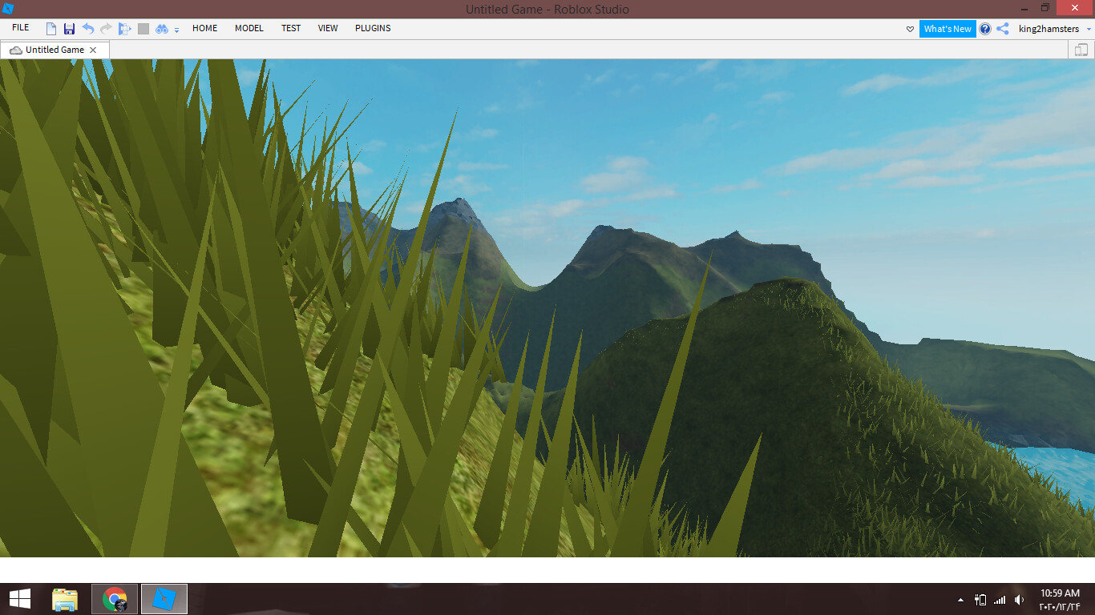Click the gray Stop square icon
Viewport: 1095px width, 615px height.
(x=143, y=29)
